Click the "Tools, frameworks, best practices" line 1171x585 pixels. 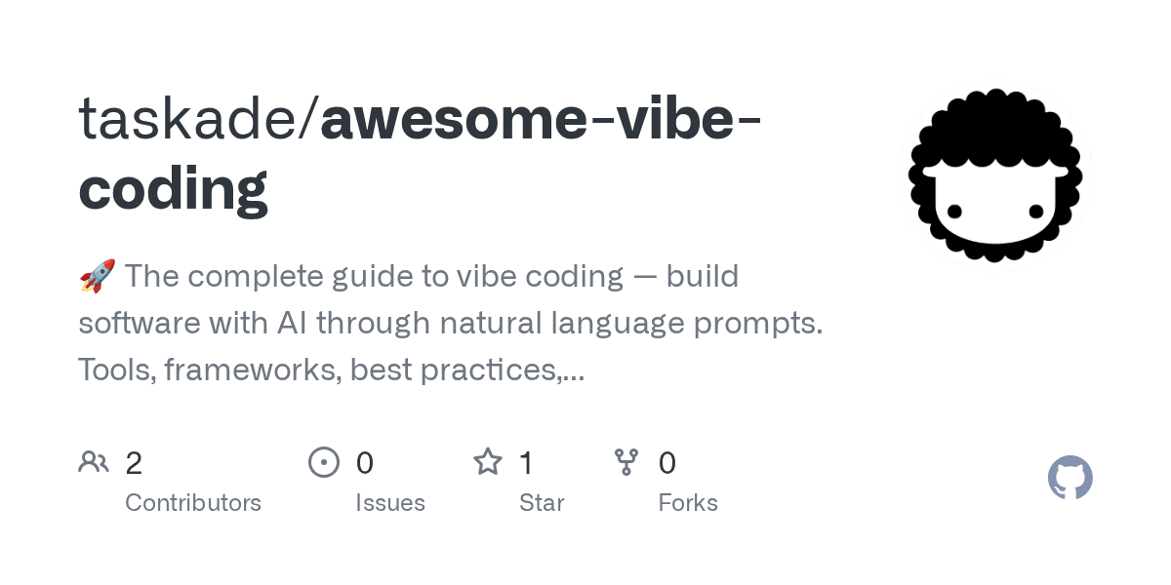click(x=332, y=370)
